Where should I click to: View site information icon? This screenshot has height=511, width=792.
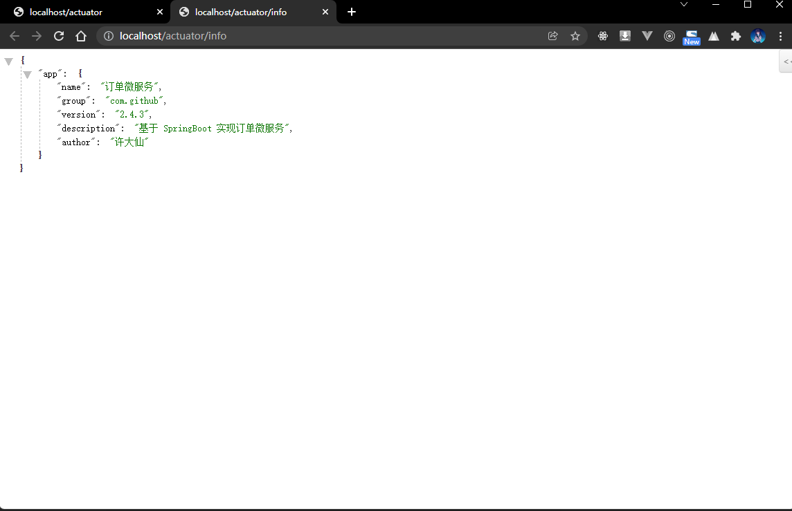point(109,36)
